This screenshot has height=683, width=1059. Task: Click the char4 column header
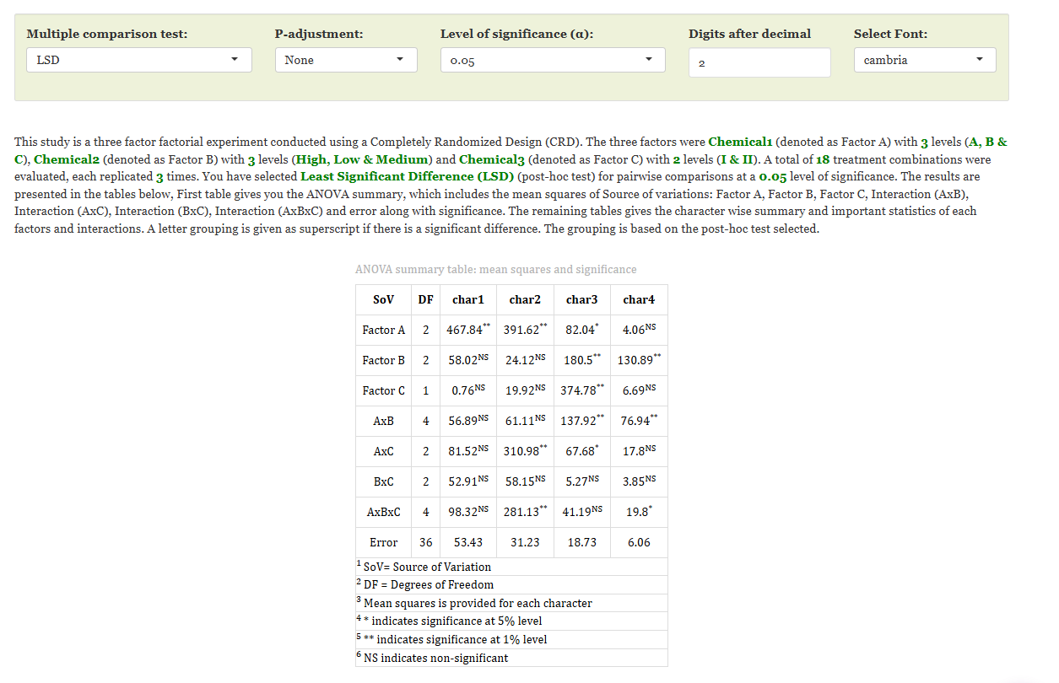(639, 299)
